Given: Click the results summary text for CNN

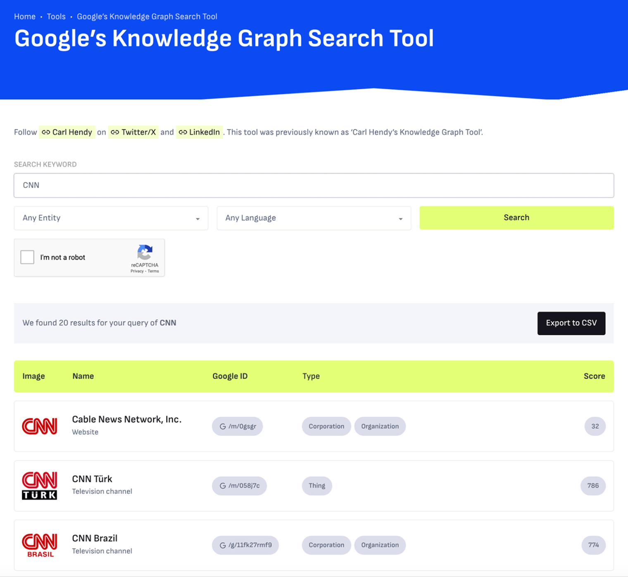Looking at the screenshot, I should point(99,323).
